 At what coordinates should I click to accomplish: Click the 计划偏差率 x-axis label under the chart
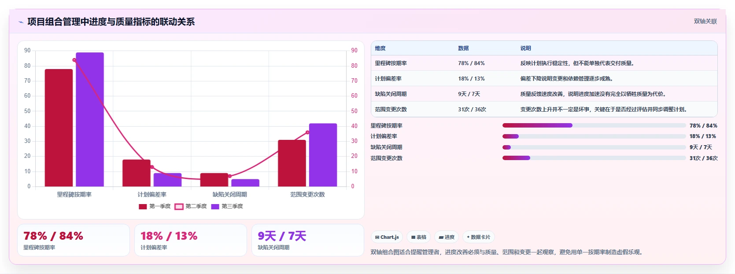(152, 194)
